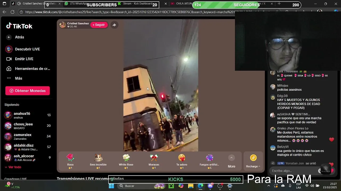Screen dimensions: 341x191
Task: Click the microphone tray icon
Action: 290,186
